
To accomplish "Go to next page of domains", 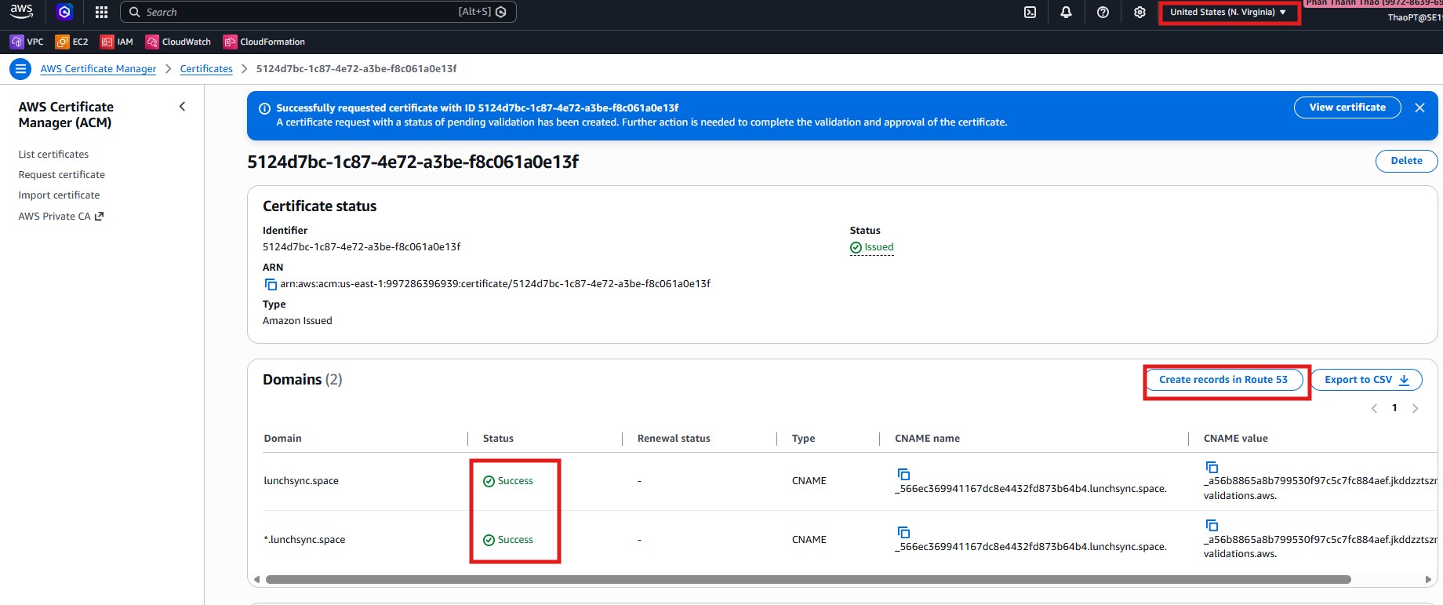I will click(x=1415, y=408).
